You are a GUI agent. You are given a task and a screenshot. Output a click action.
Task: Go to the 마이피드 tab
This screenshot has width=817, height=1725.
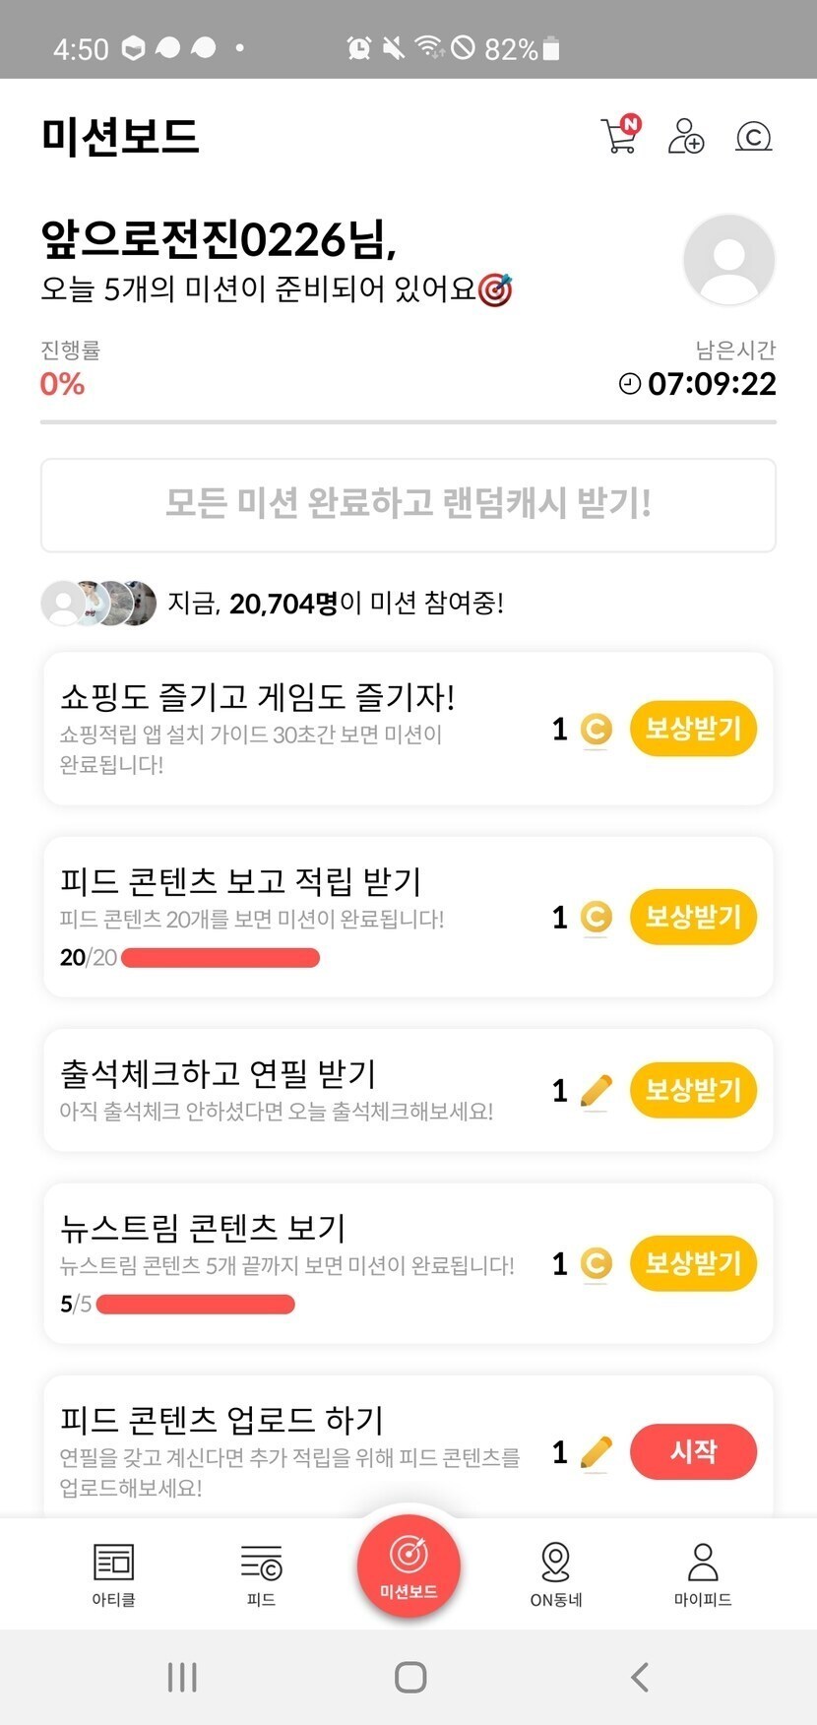coord(703,1572)
